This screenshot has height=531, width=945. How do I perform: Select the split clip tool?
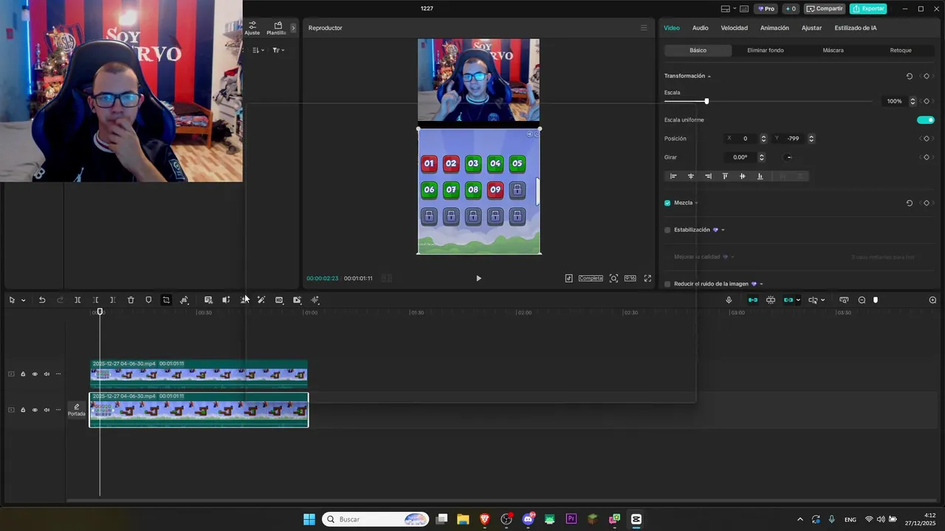(78, 300)
